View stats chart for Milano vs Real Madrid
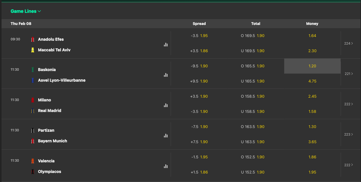This screenshot has width=361, height=182. [166, 105]
